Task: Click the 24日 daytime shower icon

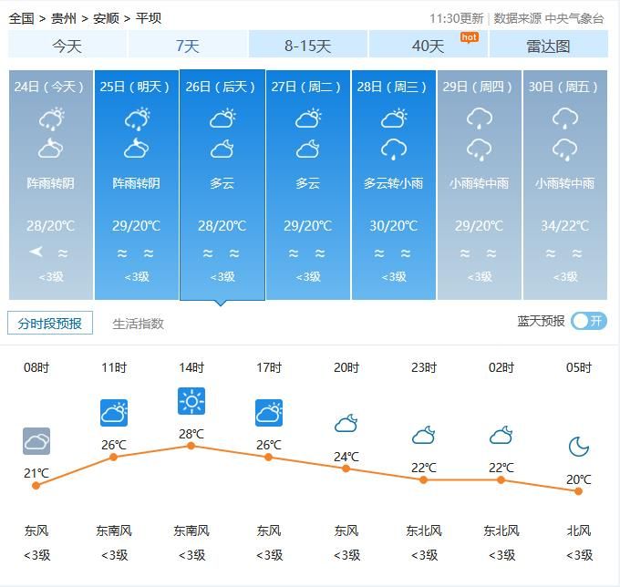Action: point(51,118)
